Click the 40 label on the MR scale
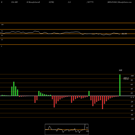135x135 pixels. (x=132, y=89)
